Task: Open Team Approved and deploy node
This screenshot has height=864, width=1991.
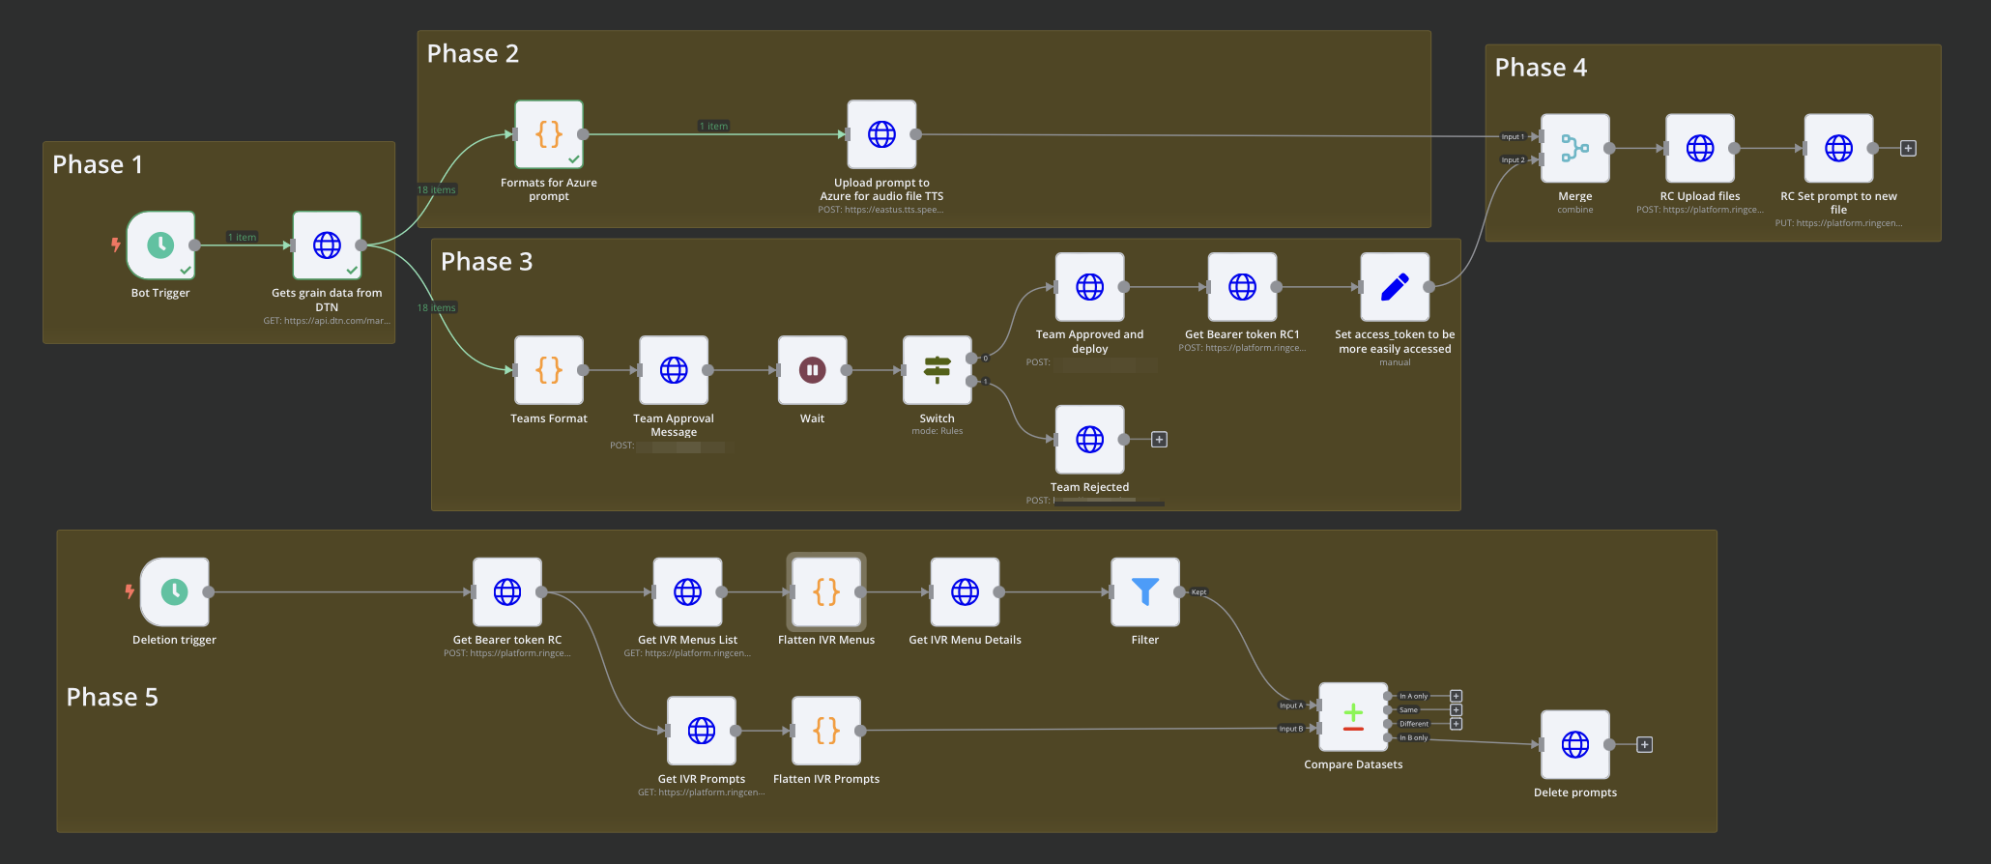Action: pyautogui.click(x=1090, y=287)
